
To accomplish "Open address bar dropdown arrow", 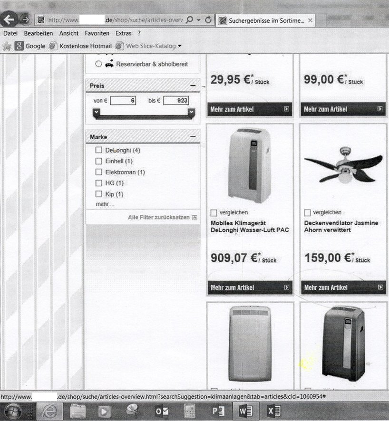I will (199, 20).
